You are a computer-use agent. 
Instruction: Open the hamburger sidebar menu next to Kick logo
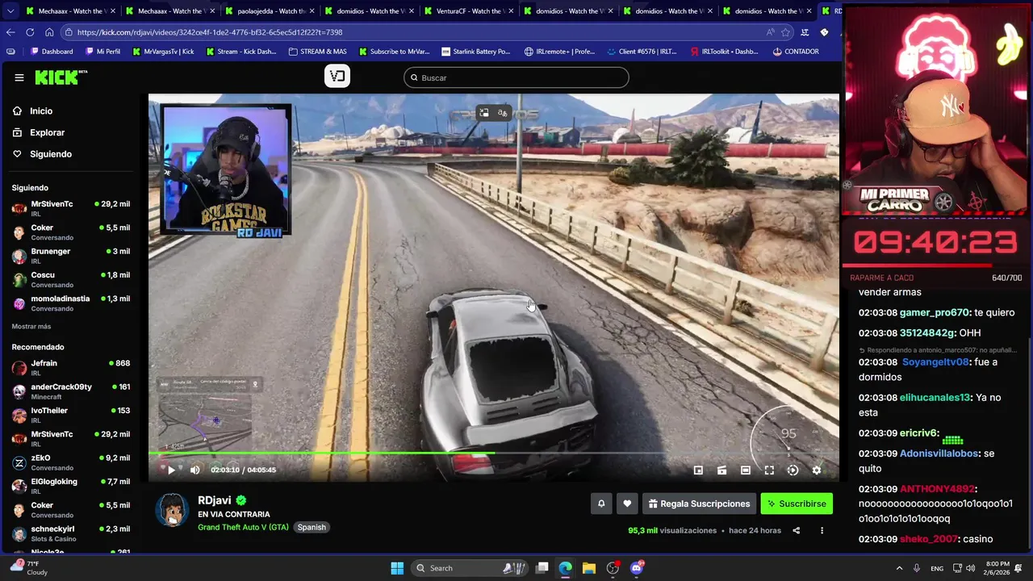[19, 77]
